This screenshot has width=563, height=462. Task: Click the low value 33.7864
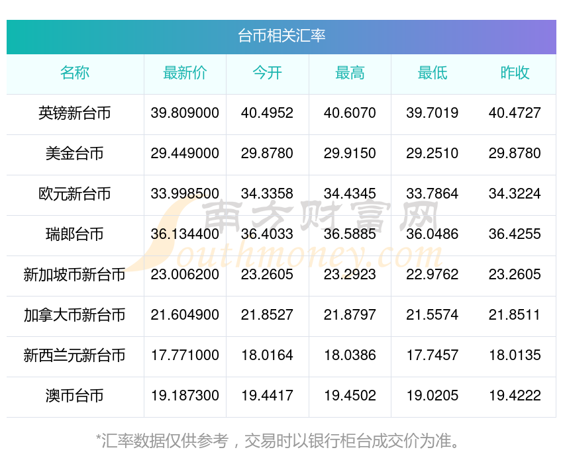click(x=433, y=194)
